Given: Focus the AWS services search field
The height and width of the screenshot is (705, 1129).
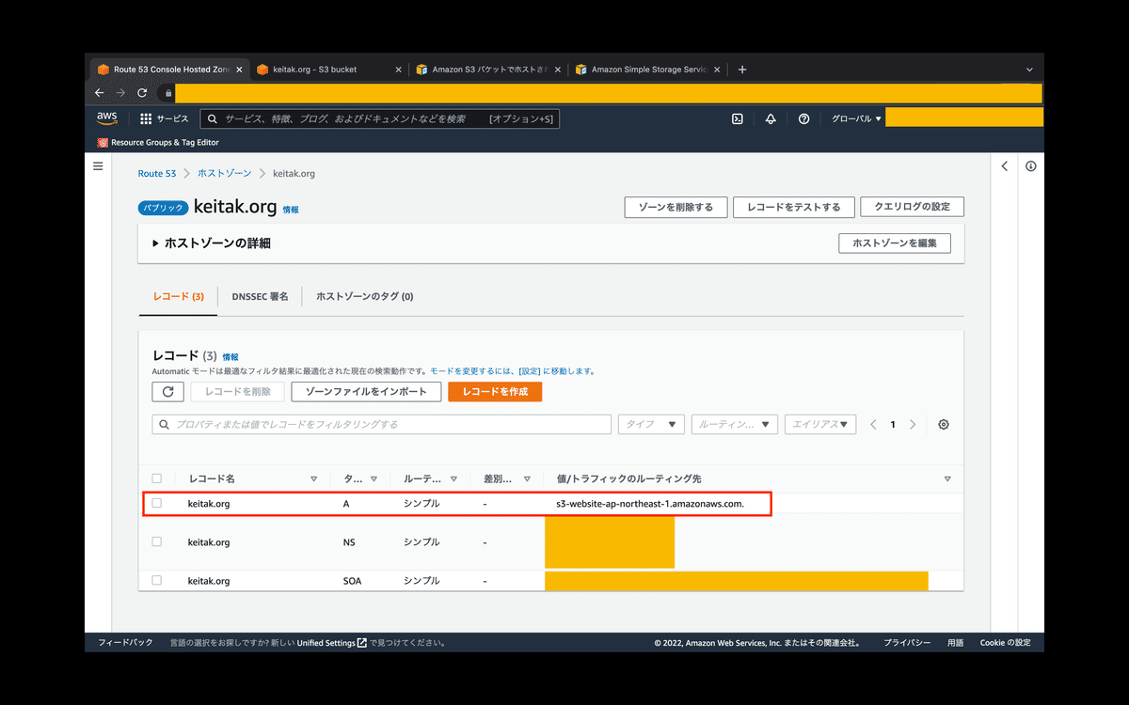Looking at the screenshot, I should 379,119.
